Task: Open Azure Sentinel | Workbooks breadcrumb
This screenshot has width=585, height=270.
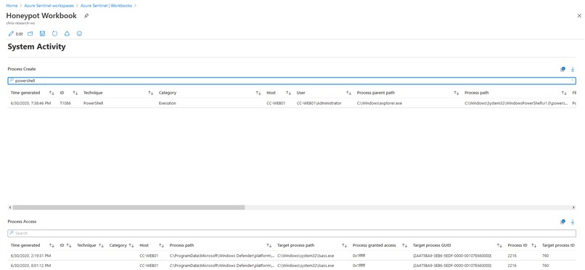Action: 106,6
